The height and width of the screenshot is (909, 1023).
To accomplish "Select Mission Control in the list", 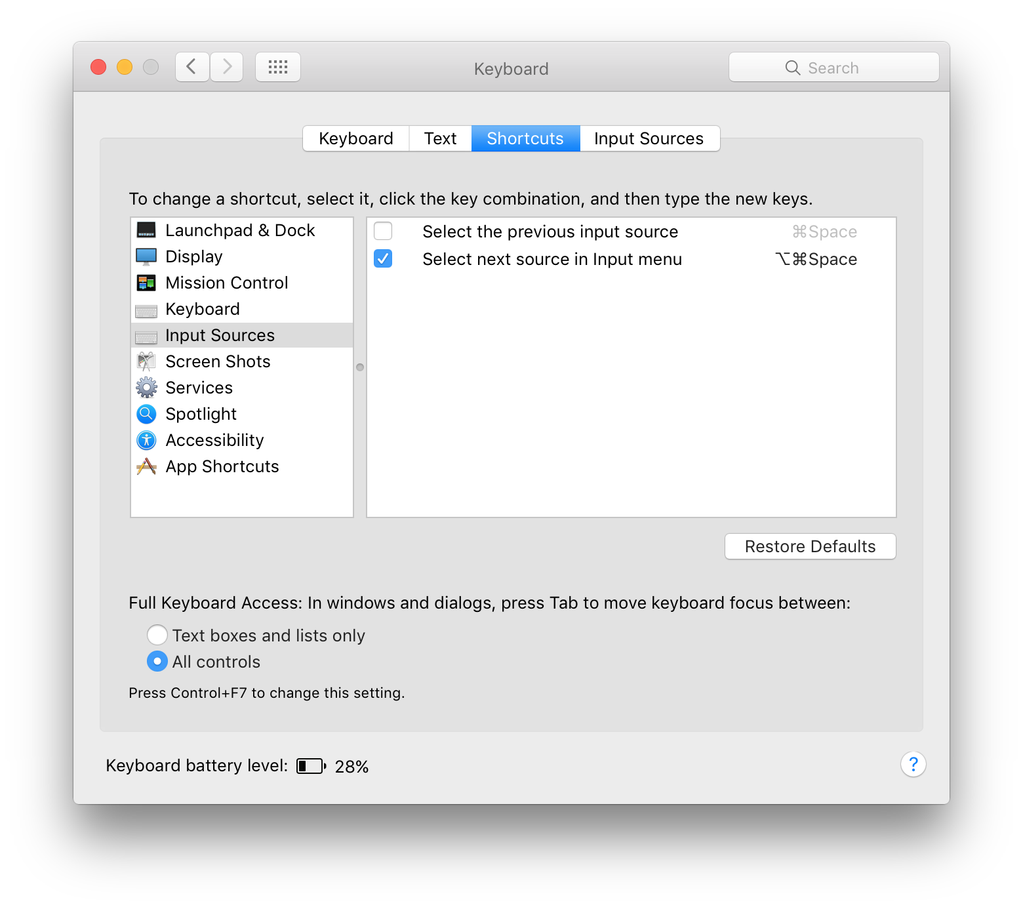I will [x=242, y=283].
